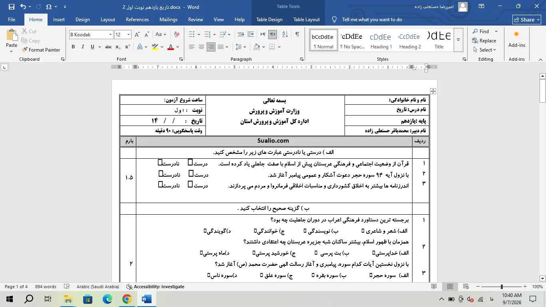Check نادرست box for question 1 Quran statement
Screen dimensions: 546x307
[x=160, y=162]
